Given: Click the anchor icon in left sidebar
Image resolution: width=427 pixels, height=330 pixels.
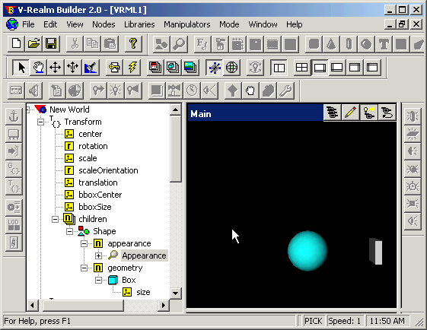Looking at the screenshot, I should 14,116.
